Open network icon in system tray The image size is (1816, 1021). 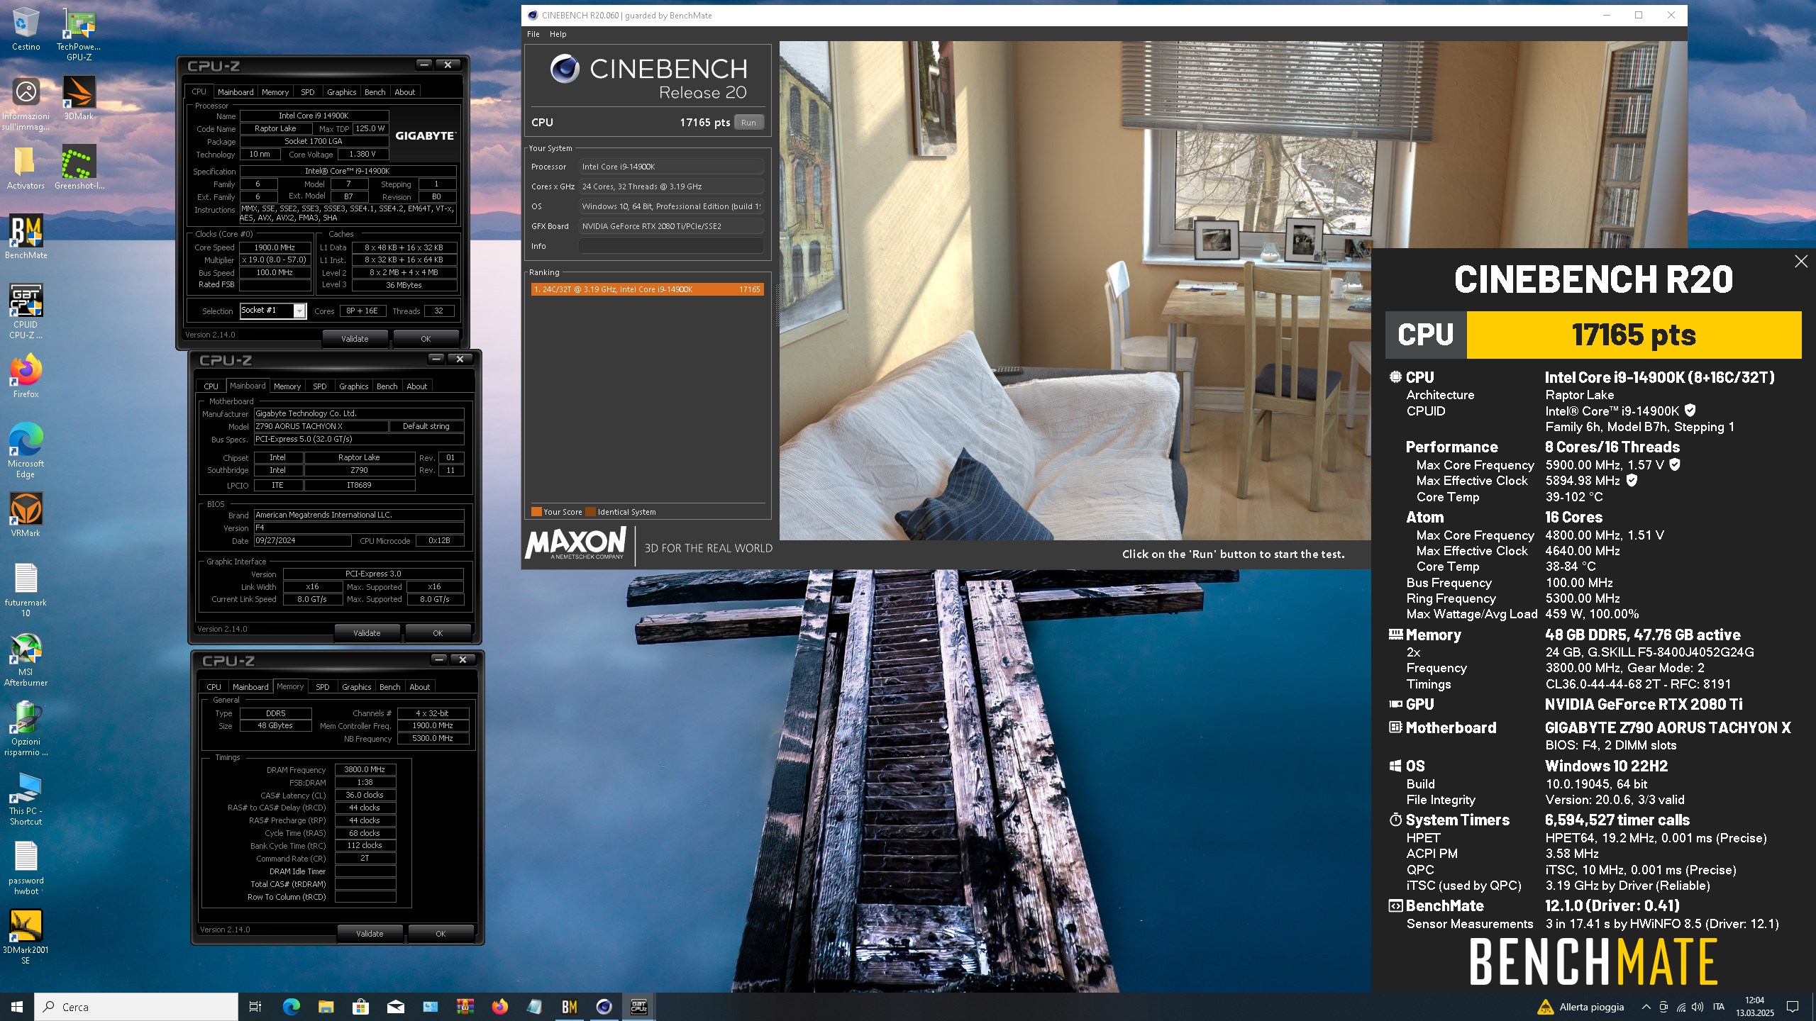1681,1007
